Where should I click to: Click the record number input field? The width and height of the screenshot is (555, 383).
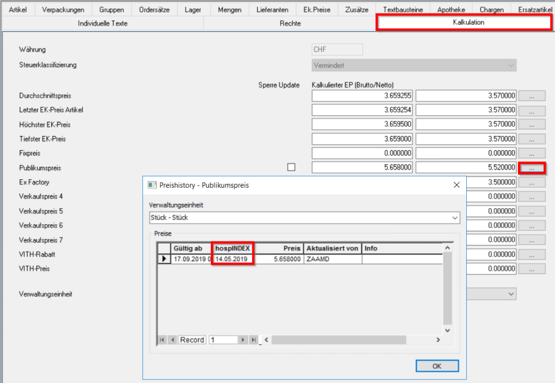point(223,340)
